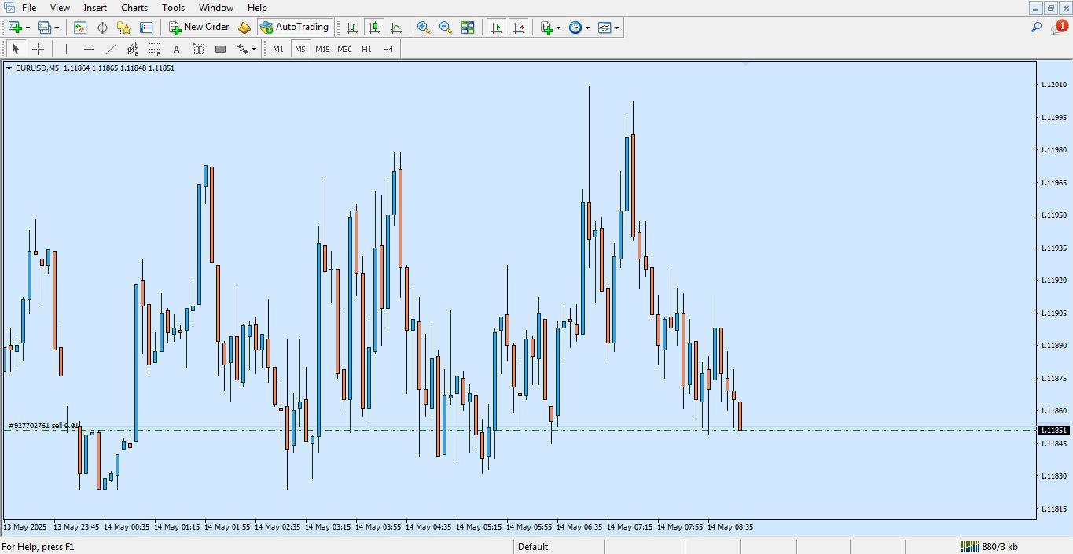Image resolution: width=1073 pixels, height=554 pixels.
Task: Switch chart to H1 timeframe
Action: tap(366, 49)
